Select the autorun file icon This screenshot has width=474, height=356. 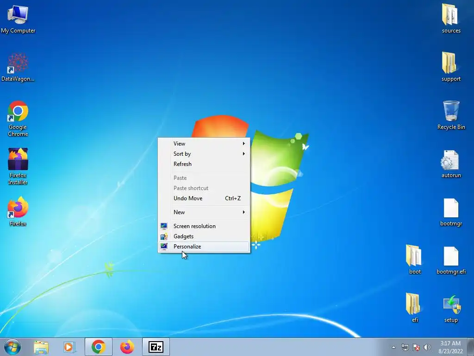tap(451, 164)
